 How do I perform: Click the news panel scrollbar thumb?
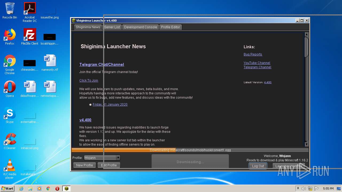tap(306, 47)
